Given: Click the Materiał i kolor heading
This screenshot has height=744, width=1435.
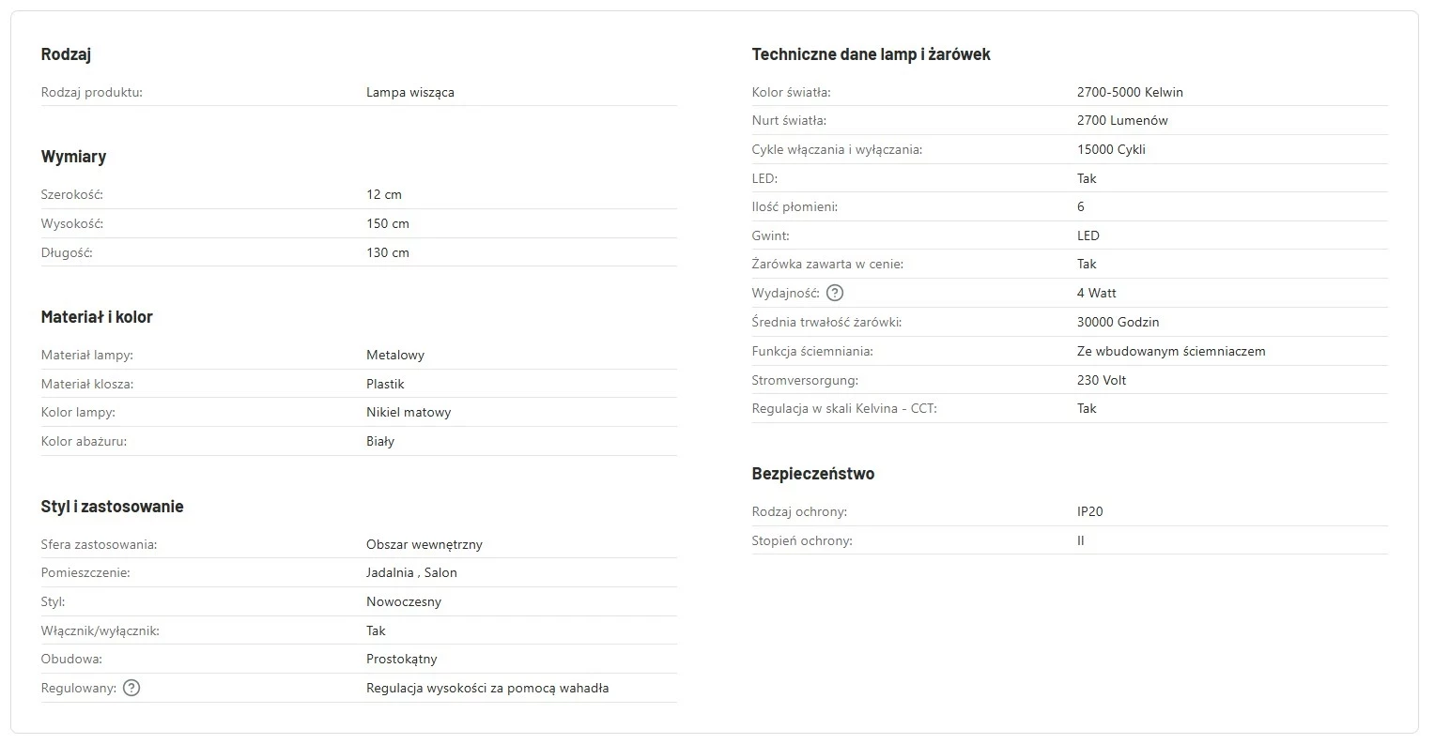Looking at the screenshot, I should pyautogui.click(x=97, y=317).
